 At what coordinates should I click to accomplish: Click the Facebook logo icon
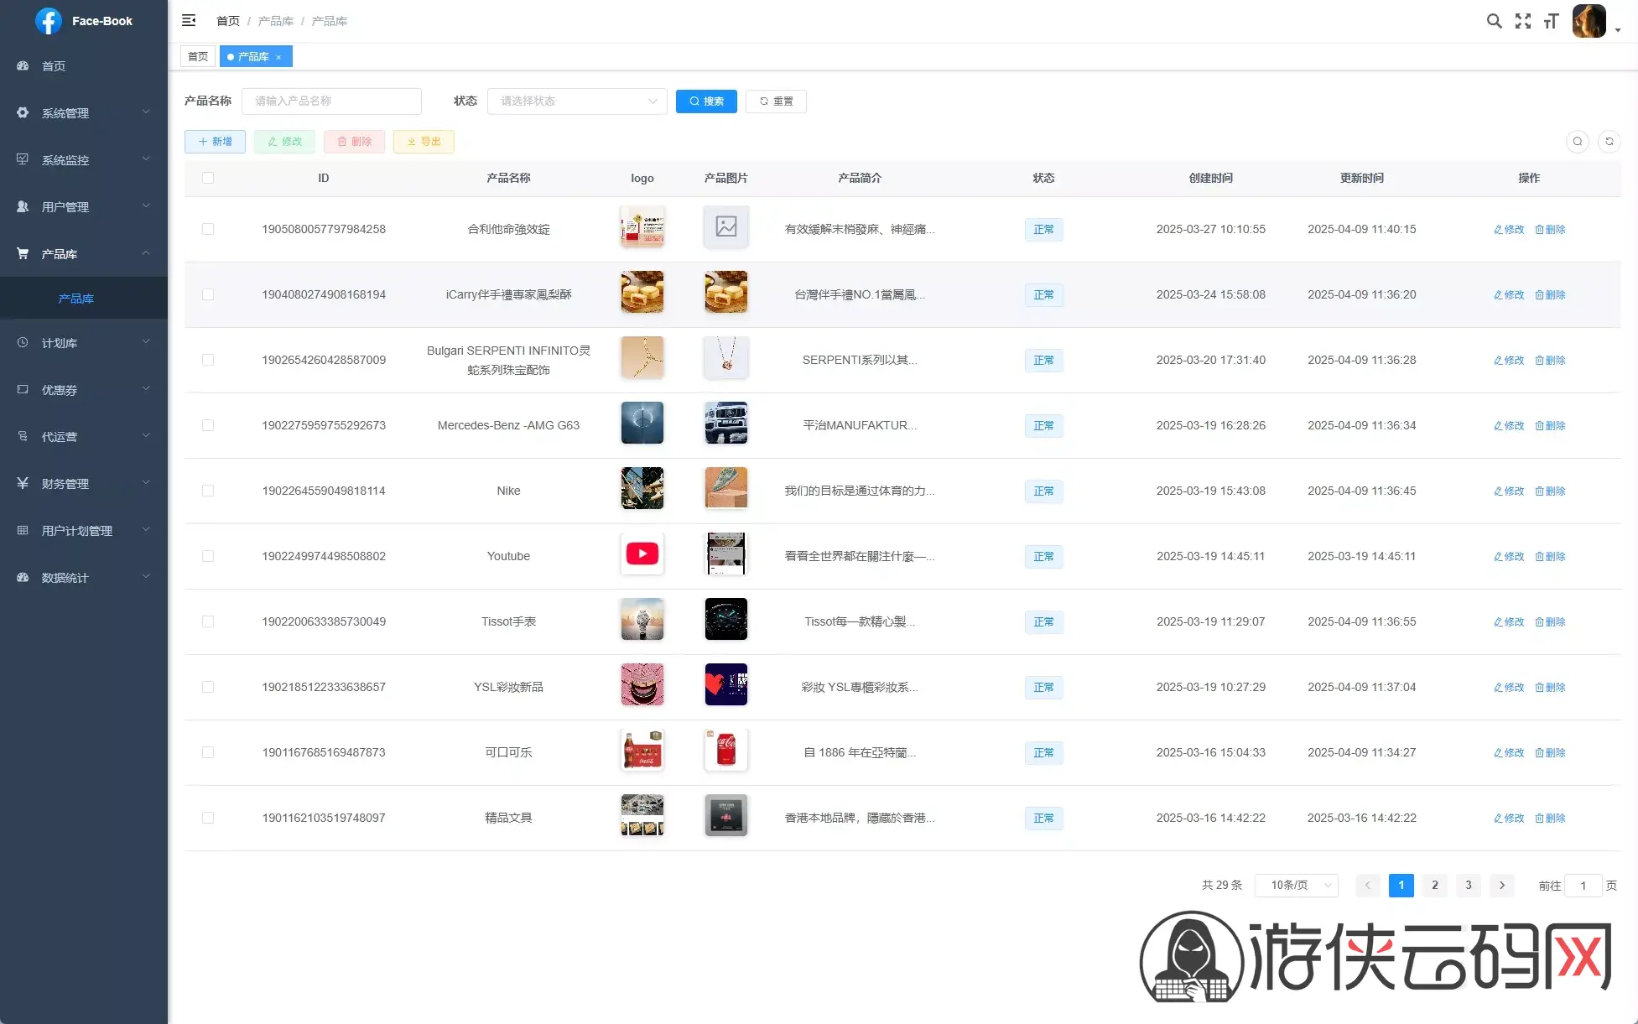pos(49,21)
